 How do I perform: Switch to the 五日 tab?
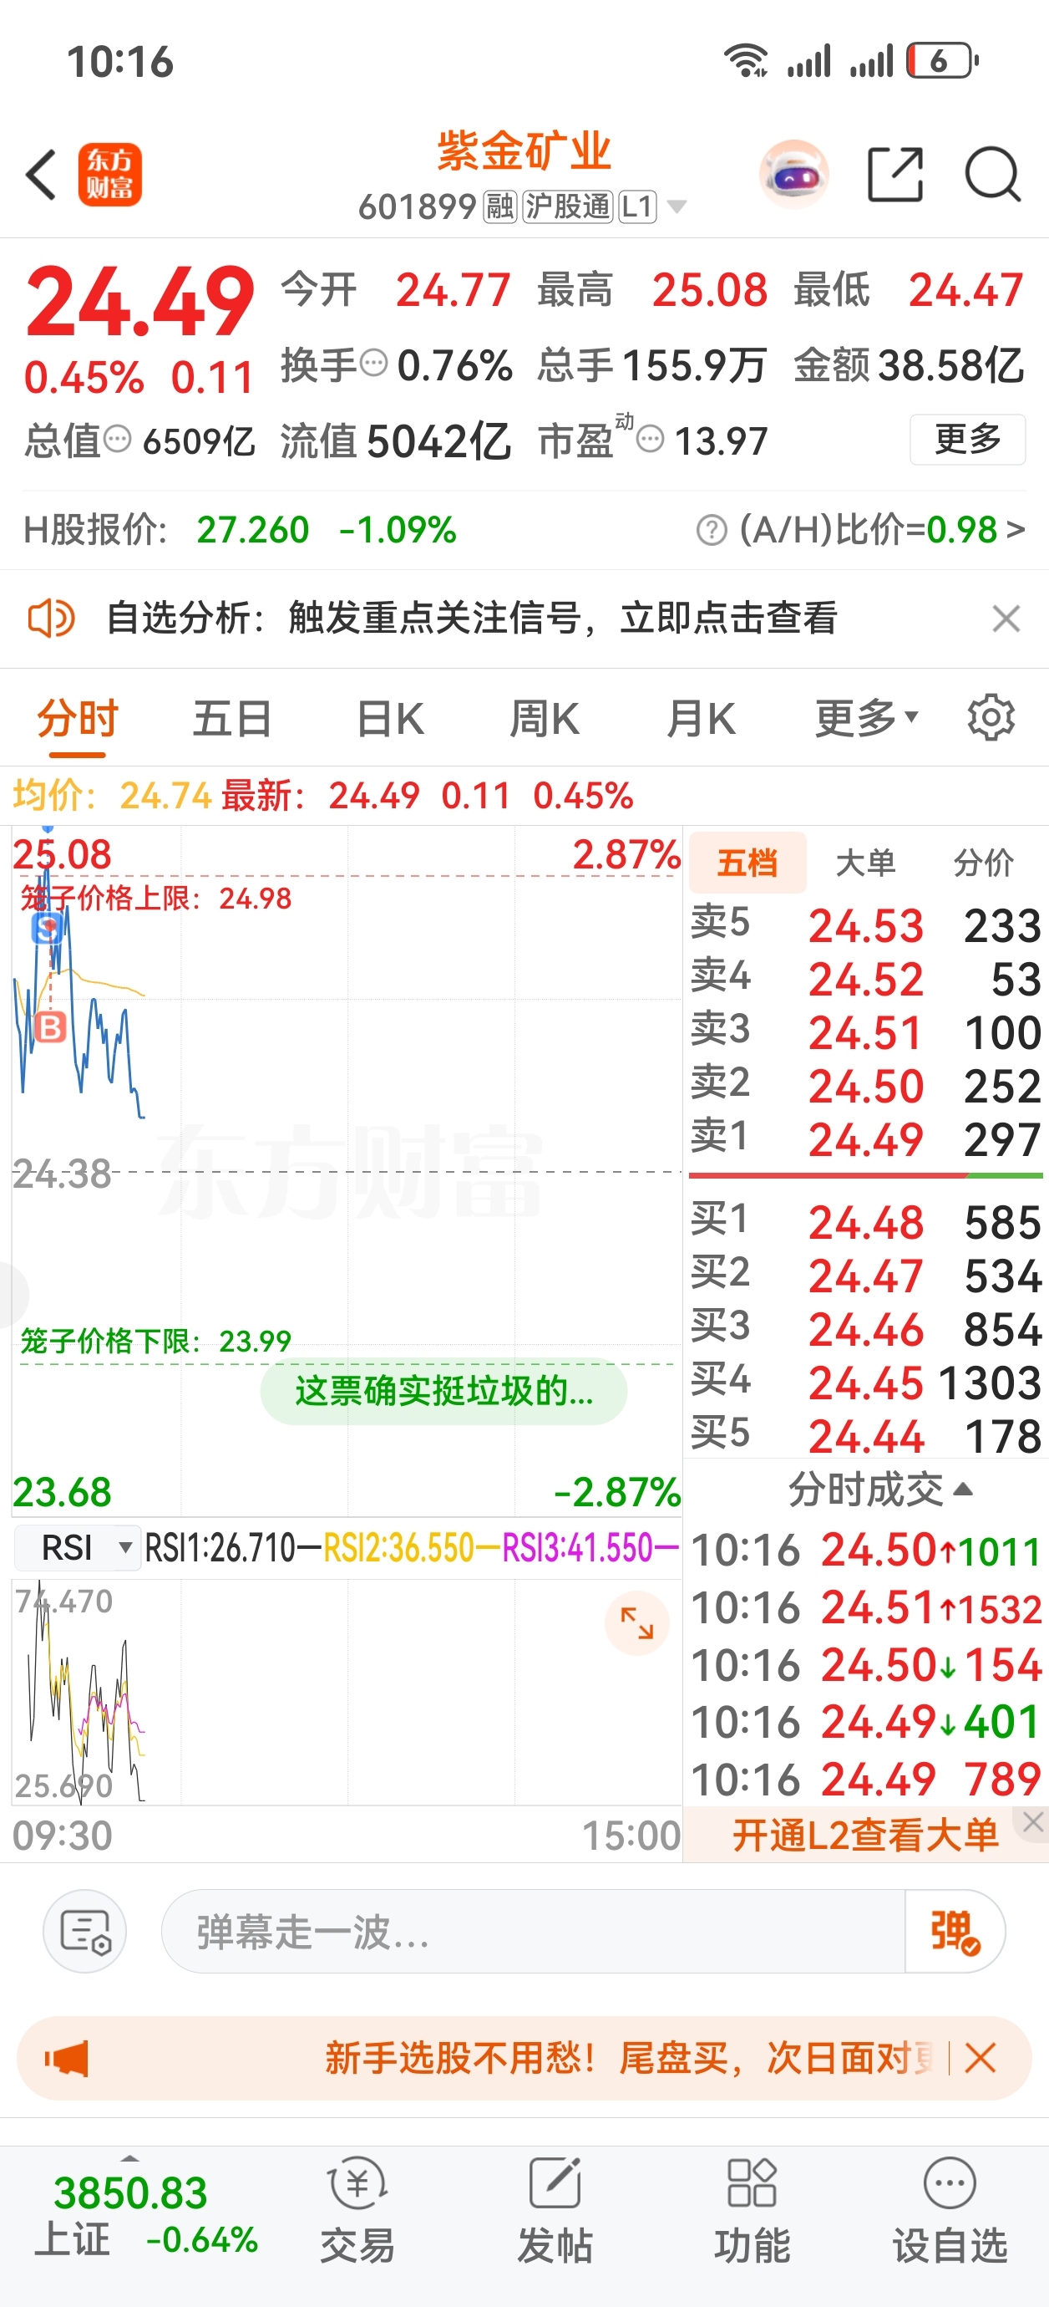[x=233, y=719]
